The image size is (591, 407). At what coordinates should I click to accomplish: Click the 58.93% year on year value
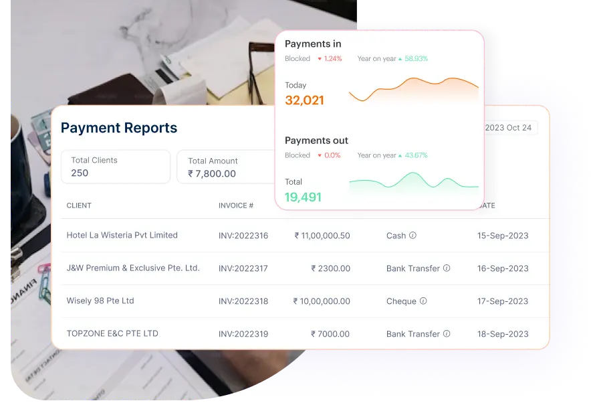(x=416, y=58)
